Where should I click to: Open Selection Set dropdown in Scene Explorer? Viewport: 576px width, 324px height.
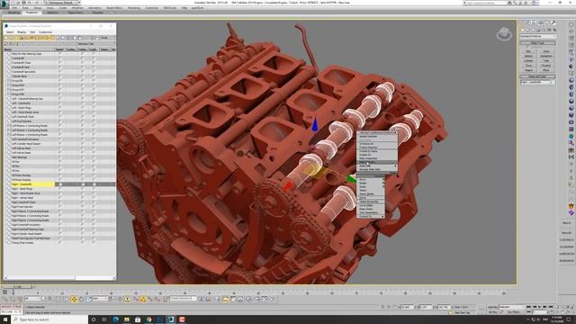(x=86, y=44)
